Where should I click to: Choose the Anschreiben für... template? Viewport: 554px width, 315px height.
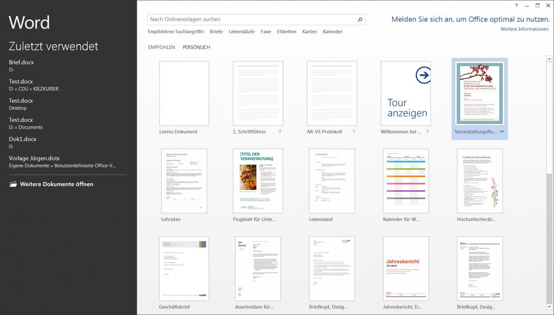click(x=258, y=269)
